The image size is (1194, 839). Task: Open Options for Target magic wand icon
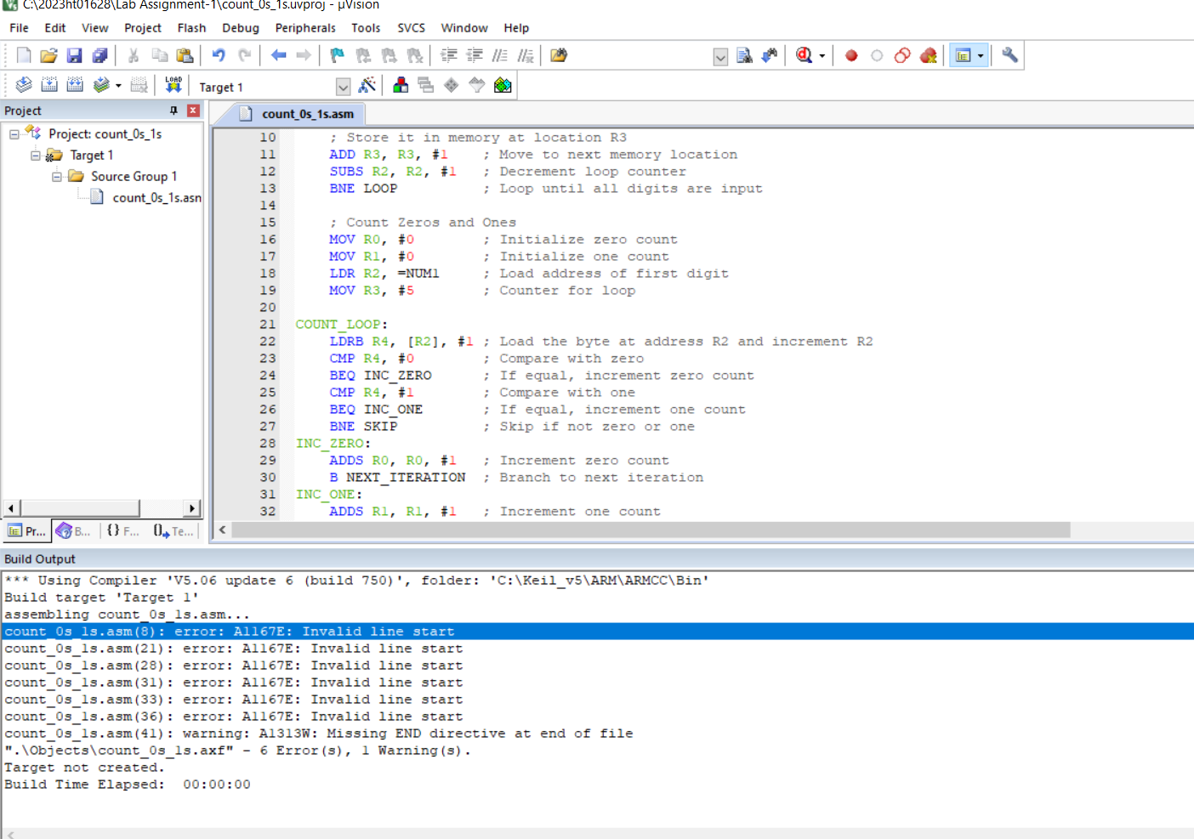[367, 85]
